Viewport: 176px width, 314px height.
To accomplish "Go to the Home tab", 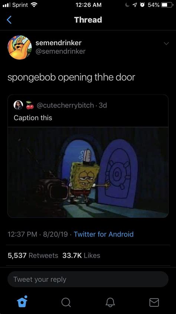I will [x=22, y=302].
